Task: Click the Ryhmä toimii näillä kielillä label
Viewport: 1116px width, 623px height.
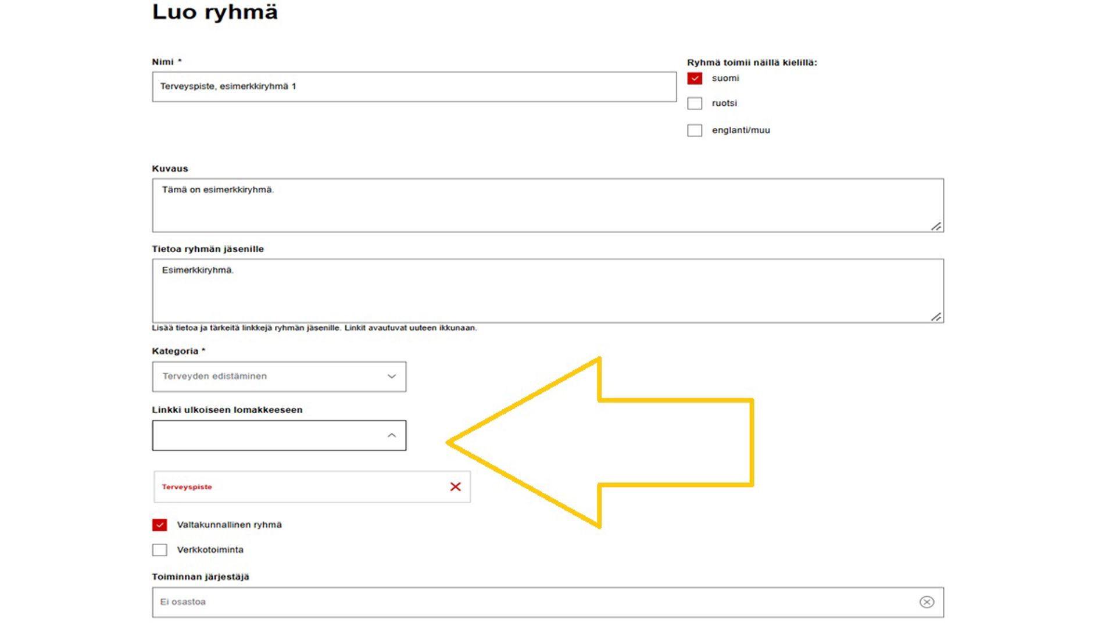Action: [x=752, y=62]
